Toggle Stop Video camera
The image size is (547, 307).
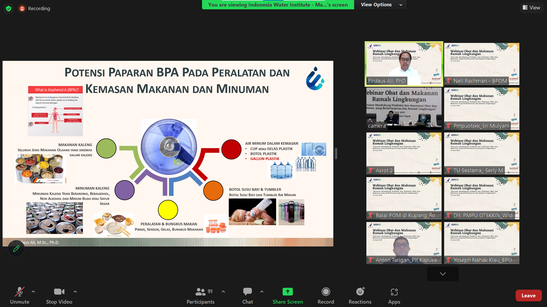tap(59, 292)
